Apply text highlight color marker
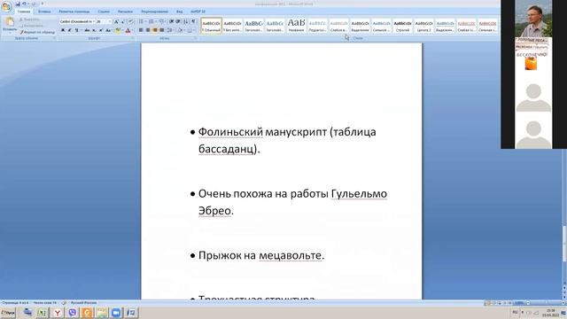 pos(118,30)
